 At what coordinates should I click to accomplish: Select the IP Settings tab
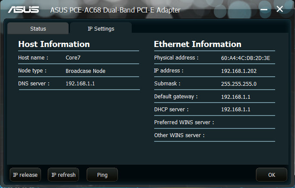pyautogui.click(x=101, y=28)
